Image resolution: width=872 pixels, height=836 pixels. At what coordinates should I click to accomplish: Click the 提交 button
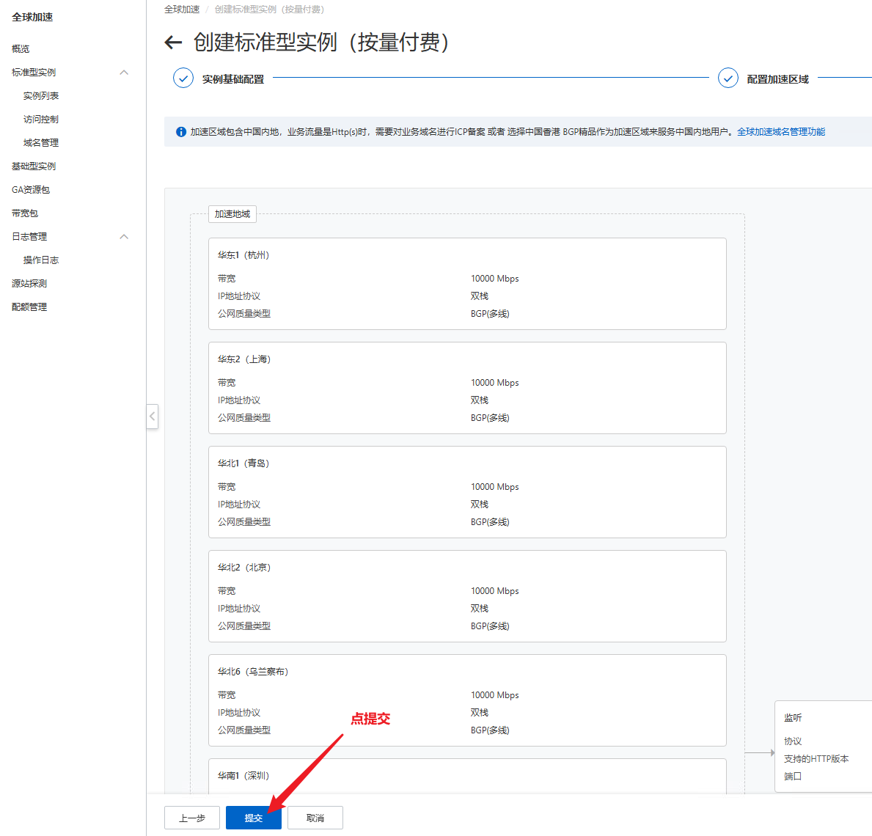click(254, 818)
